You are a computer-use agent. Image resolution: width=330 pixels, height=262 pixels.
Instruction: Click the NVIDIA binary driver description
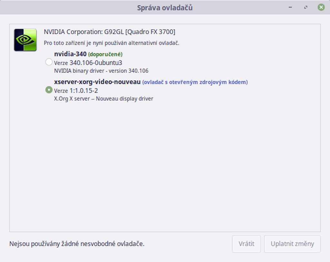(101, 71)
